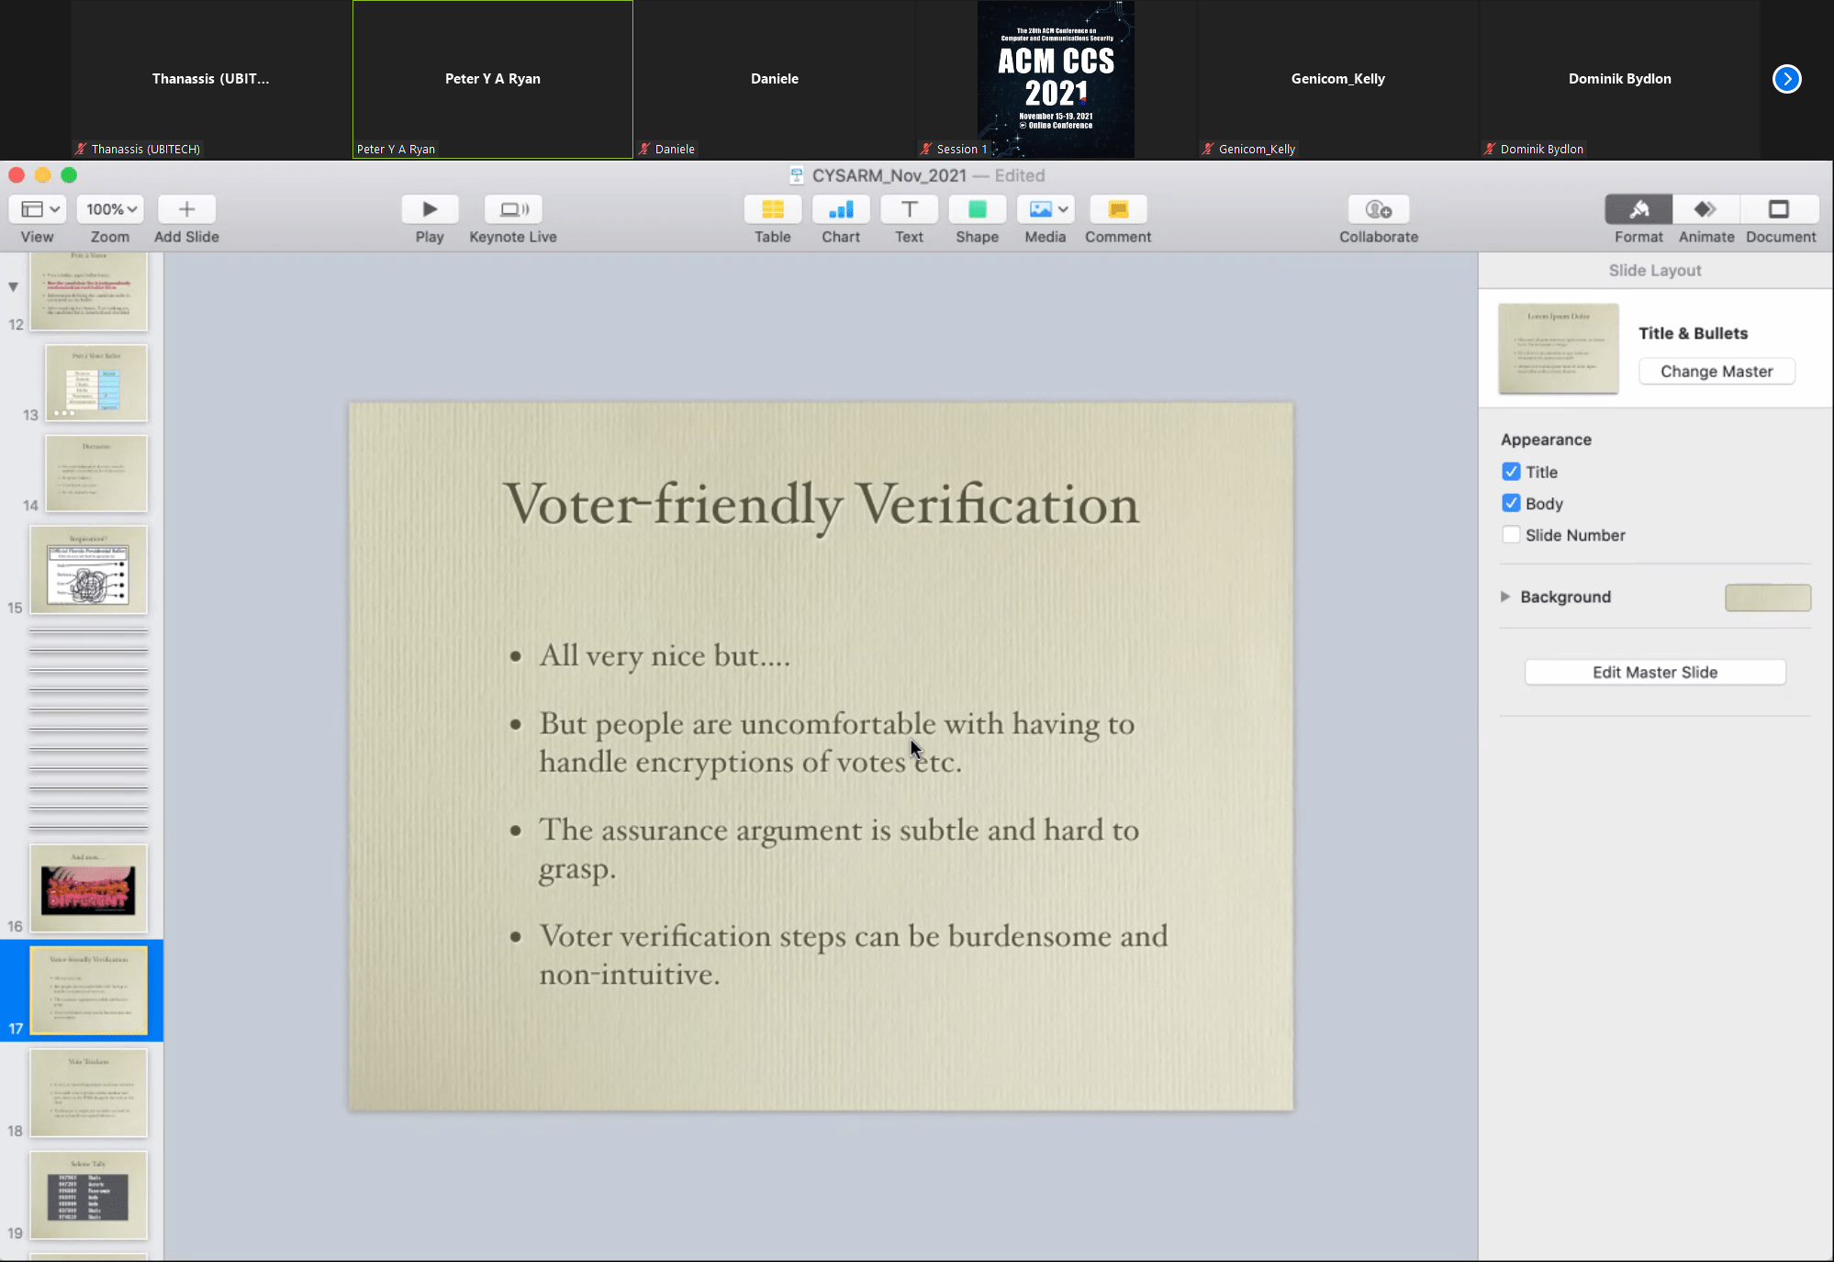Open Keynote Live from toolbar
The image size is (1834, 1262).
pyautogui.click(x=512, y=209)
